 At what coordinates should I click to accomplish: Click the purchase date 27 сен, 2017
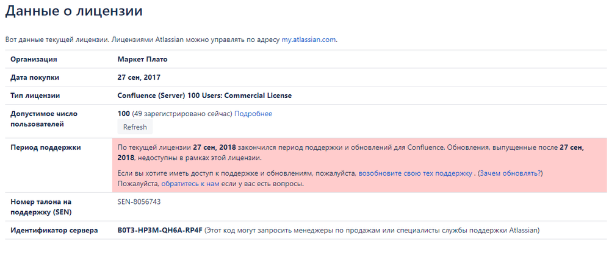[x=139, y=77]
